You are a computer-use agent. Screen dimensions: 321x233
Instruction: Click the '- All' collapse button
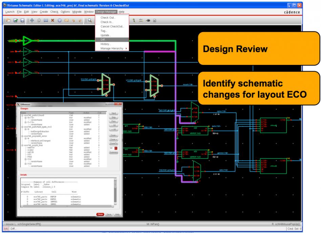coord(114,125)
